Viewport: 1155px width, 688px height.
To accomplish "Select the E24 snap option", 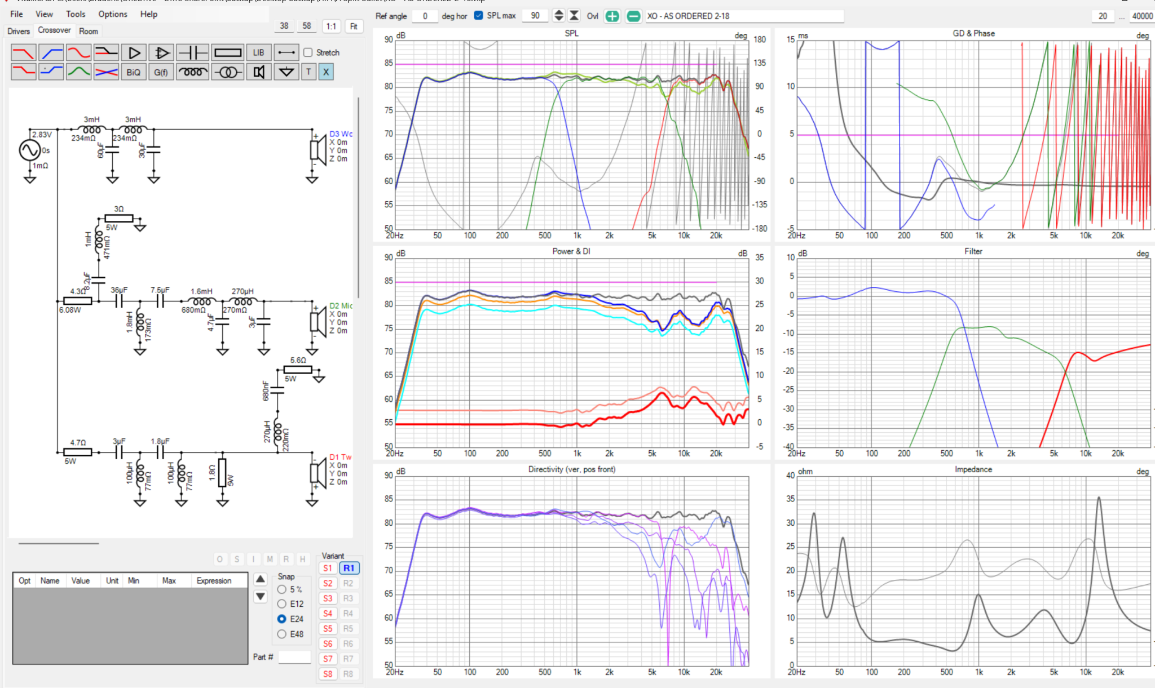I will click(x=281, y=619).
